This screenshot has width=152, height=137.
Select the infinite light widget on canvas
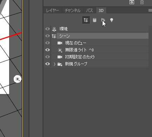pyautogui.click(x=18, y=79)
